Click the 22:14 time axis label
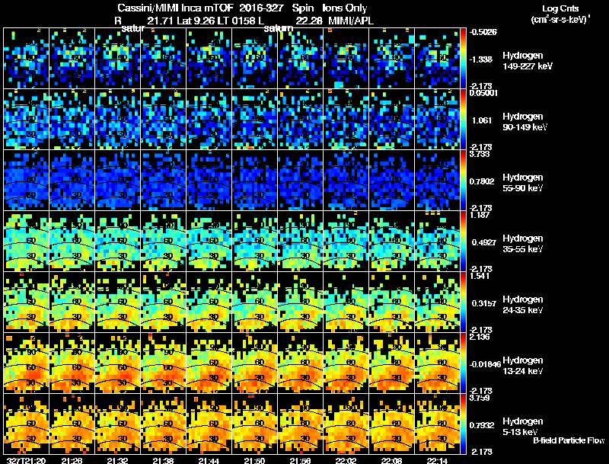Image resolution: width=609 pixels, height=464 pixels. click(437, 461)
